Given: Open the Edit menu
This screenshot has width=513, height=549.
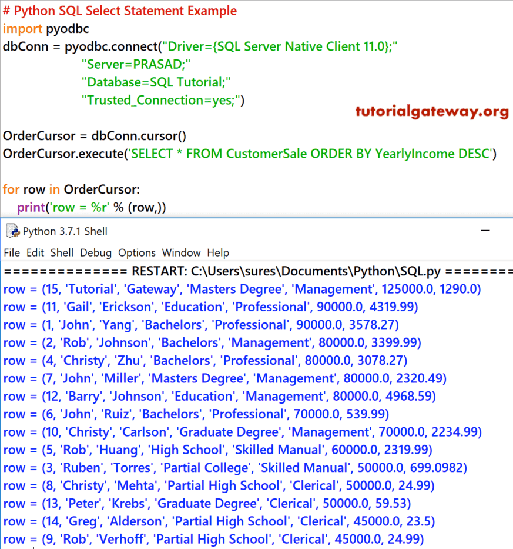Looking at the screenshot, I should 35,252.
